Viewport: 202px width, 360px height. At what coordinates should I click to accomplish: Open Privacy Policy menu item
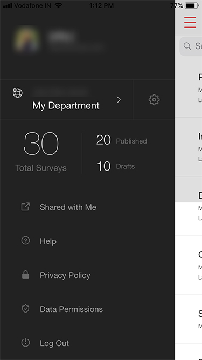(x=65, y=275)
